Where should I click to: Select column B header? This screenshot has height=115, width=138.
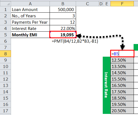(63, 4)
